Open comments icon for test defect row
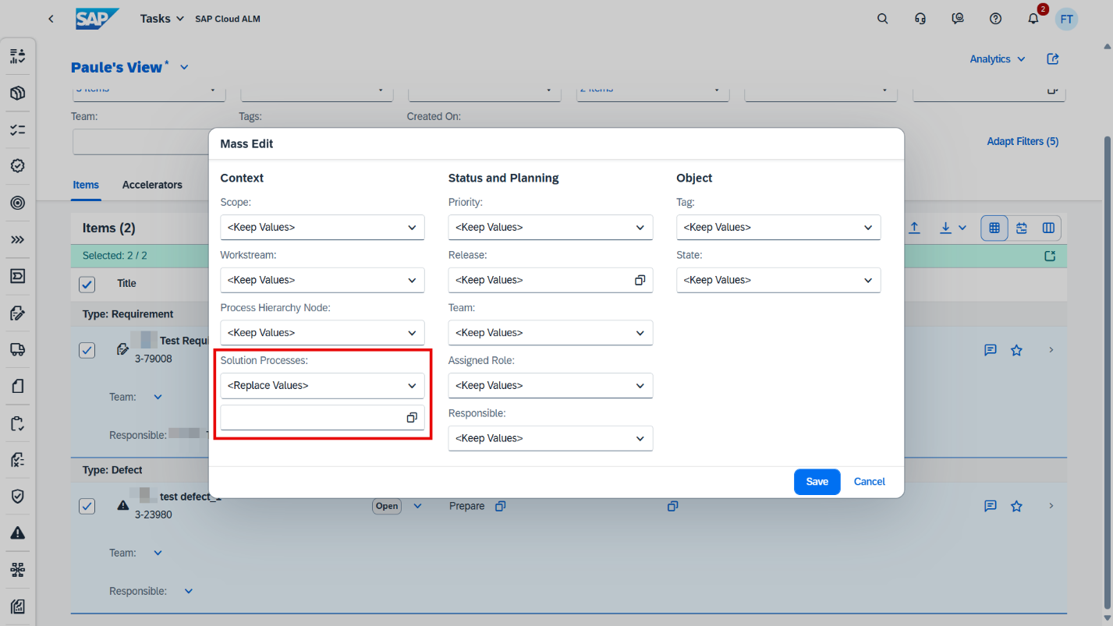Screen dimensions: 1113x626 point(991,506)
